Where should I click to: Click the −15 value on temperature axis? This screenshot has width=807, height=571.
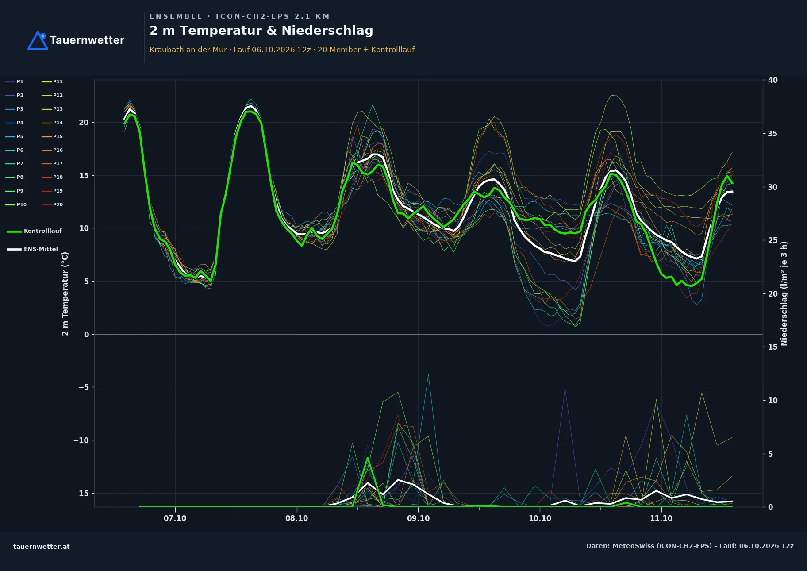coord(81,494)
